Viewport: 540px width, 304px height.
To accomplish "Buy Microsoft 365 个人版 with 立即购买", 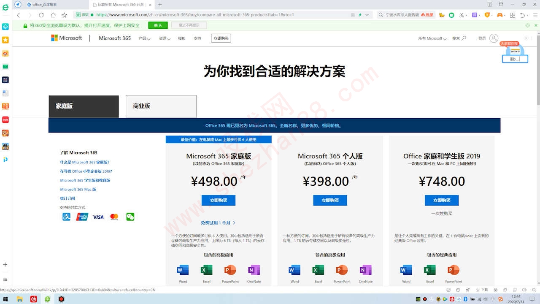I will click(x=330, y=200).
